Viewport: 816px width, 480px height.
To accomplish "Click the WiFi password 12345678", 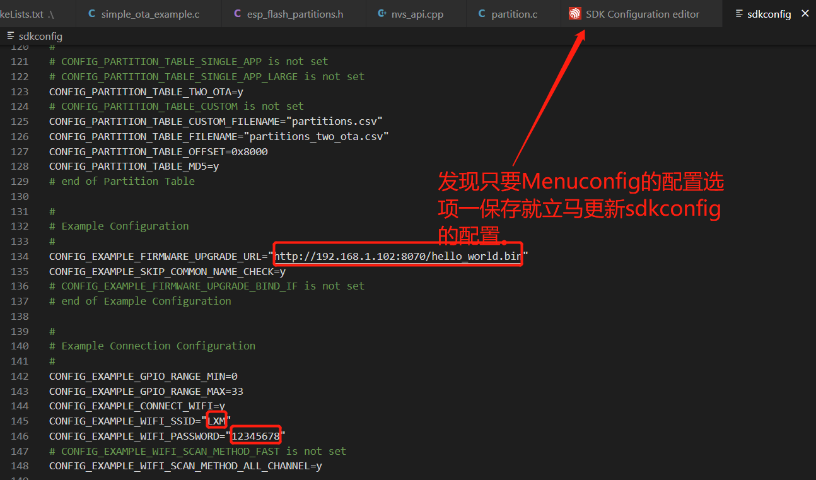I will [x=255, y=435].
